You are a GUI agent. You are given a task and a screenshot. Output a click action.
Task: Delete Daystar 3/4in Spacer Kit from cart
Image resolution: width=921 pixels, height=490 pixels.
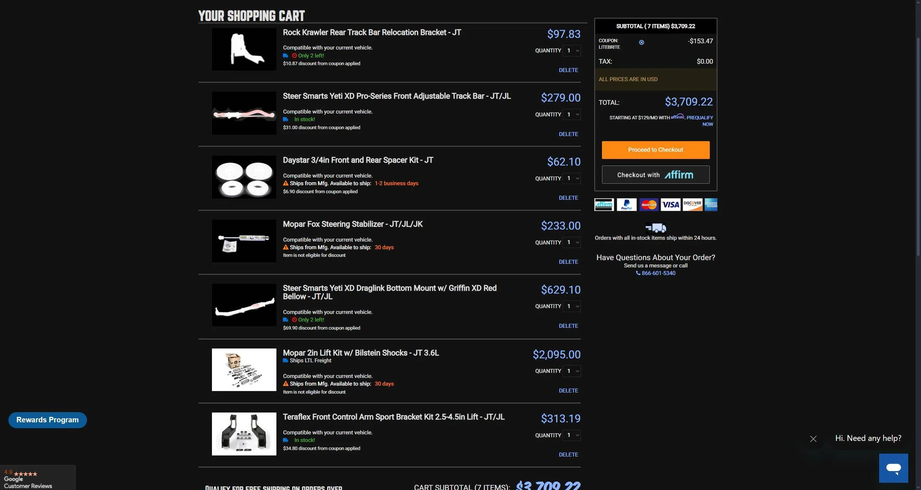(x=568, y=198)
